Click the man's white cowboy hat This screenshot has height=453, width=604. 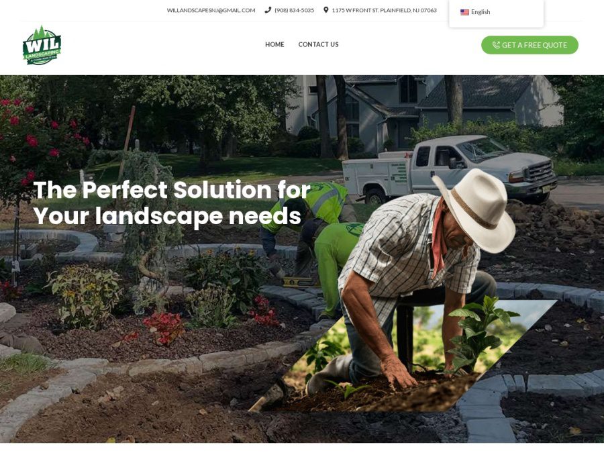pos(476,210)
